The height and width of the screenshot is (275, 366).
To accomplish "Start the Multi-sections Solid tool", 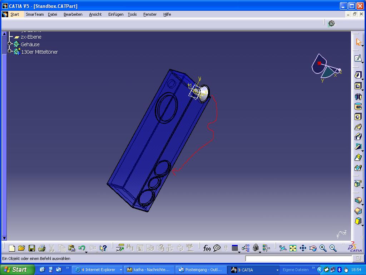I will coord(358,158).
